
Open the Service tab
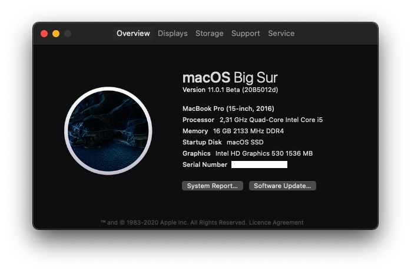click(x=281, y=34)
